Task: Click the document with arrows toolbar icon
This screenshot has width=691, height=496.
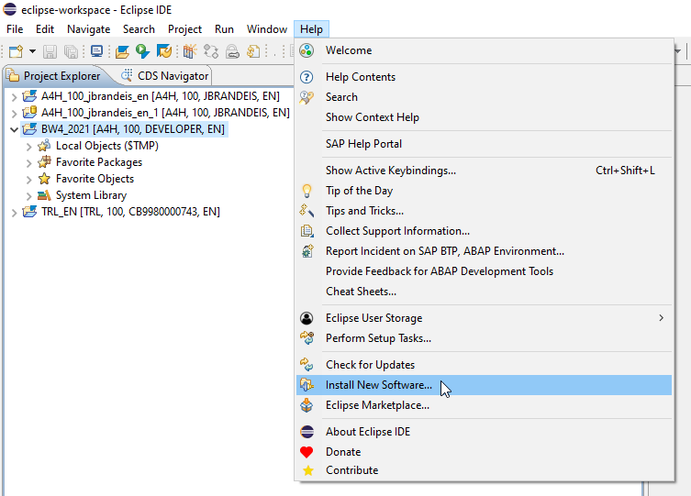Action: click(x=253, y=51)
